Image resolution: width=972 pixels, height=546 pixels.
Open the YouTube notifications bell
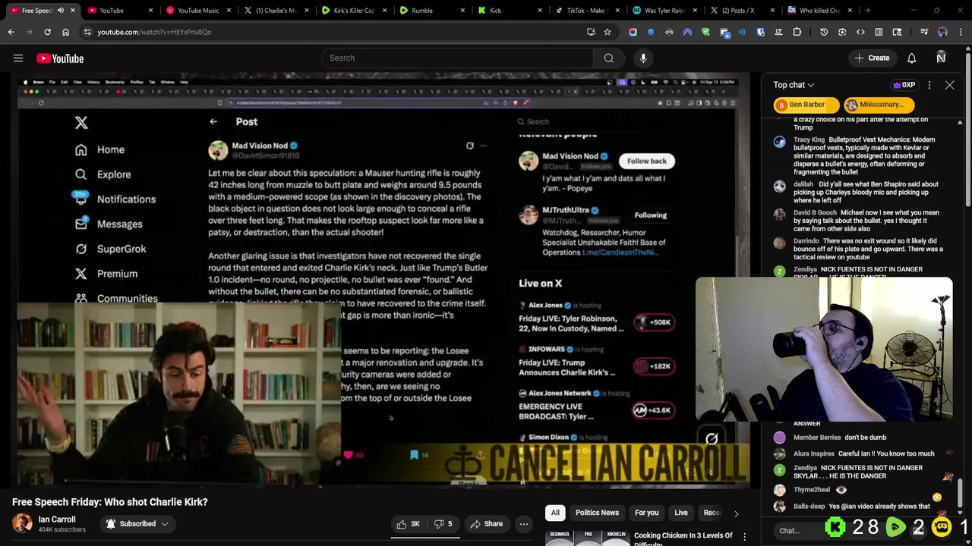[x=911, y=58]
